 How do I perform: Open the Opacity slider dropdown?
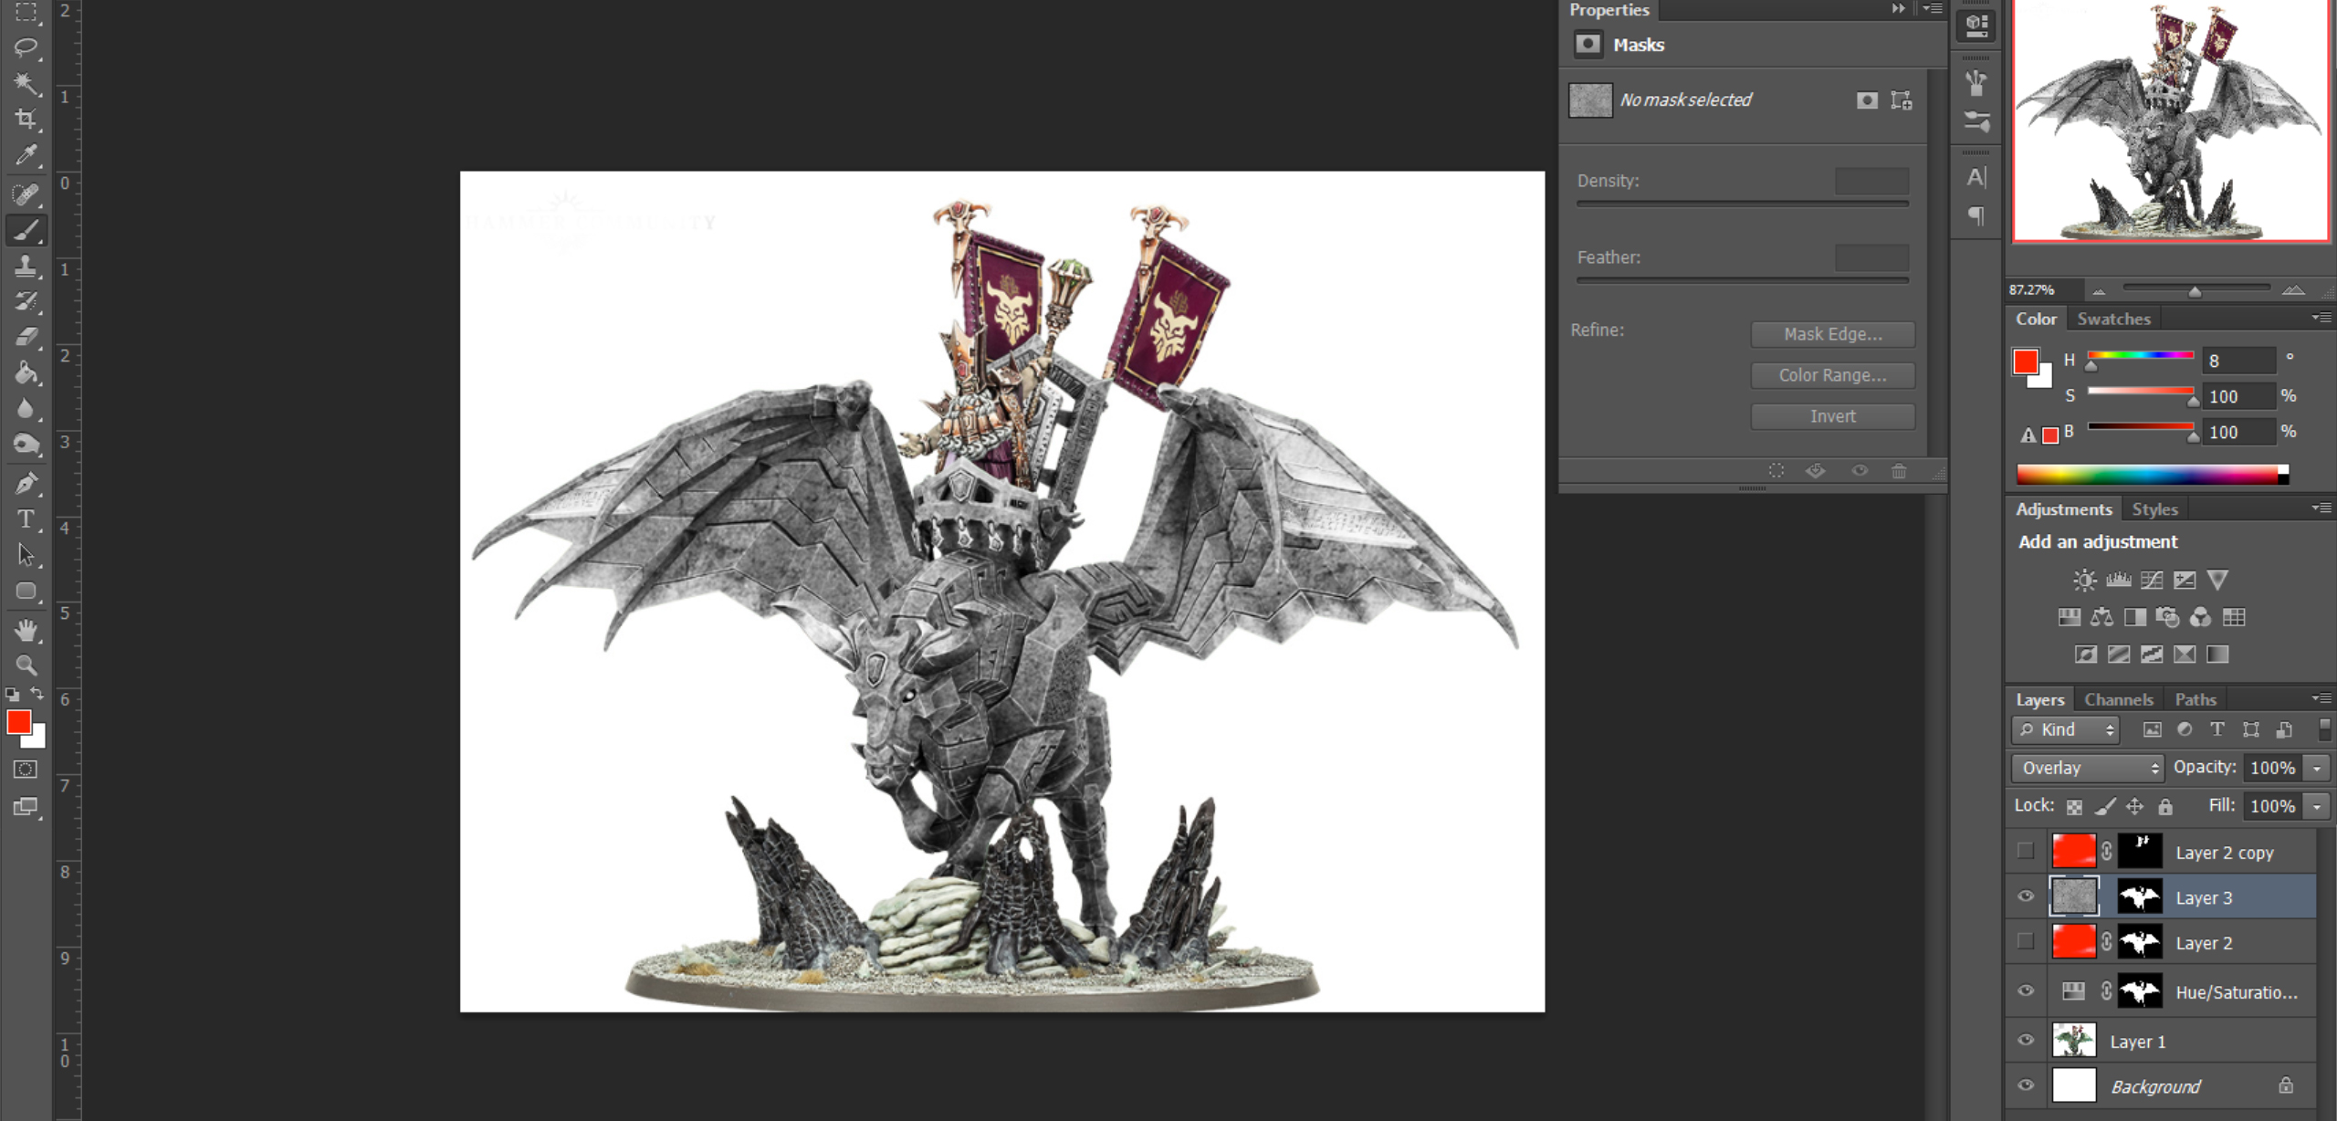tap(2317, 769)
